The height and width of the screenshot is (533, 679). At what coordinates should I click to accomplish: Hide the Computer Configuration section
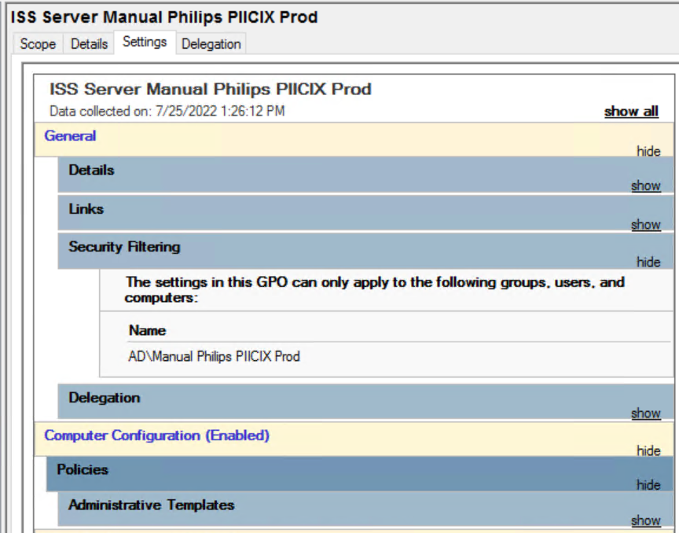click(648, 450)
